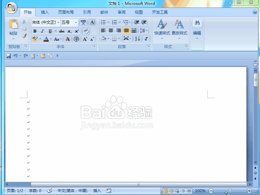Viewport: 260px width, 195px height.
Task: Open the line spacing dropdown
Action: [x=143, y=31]
